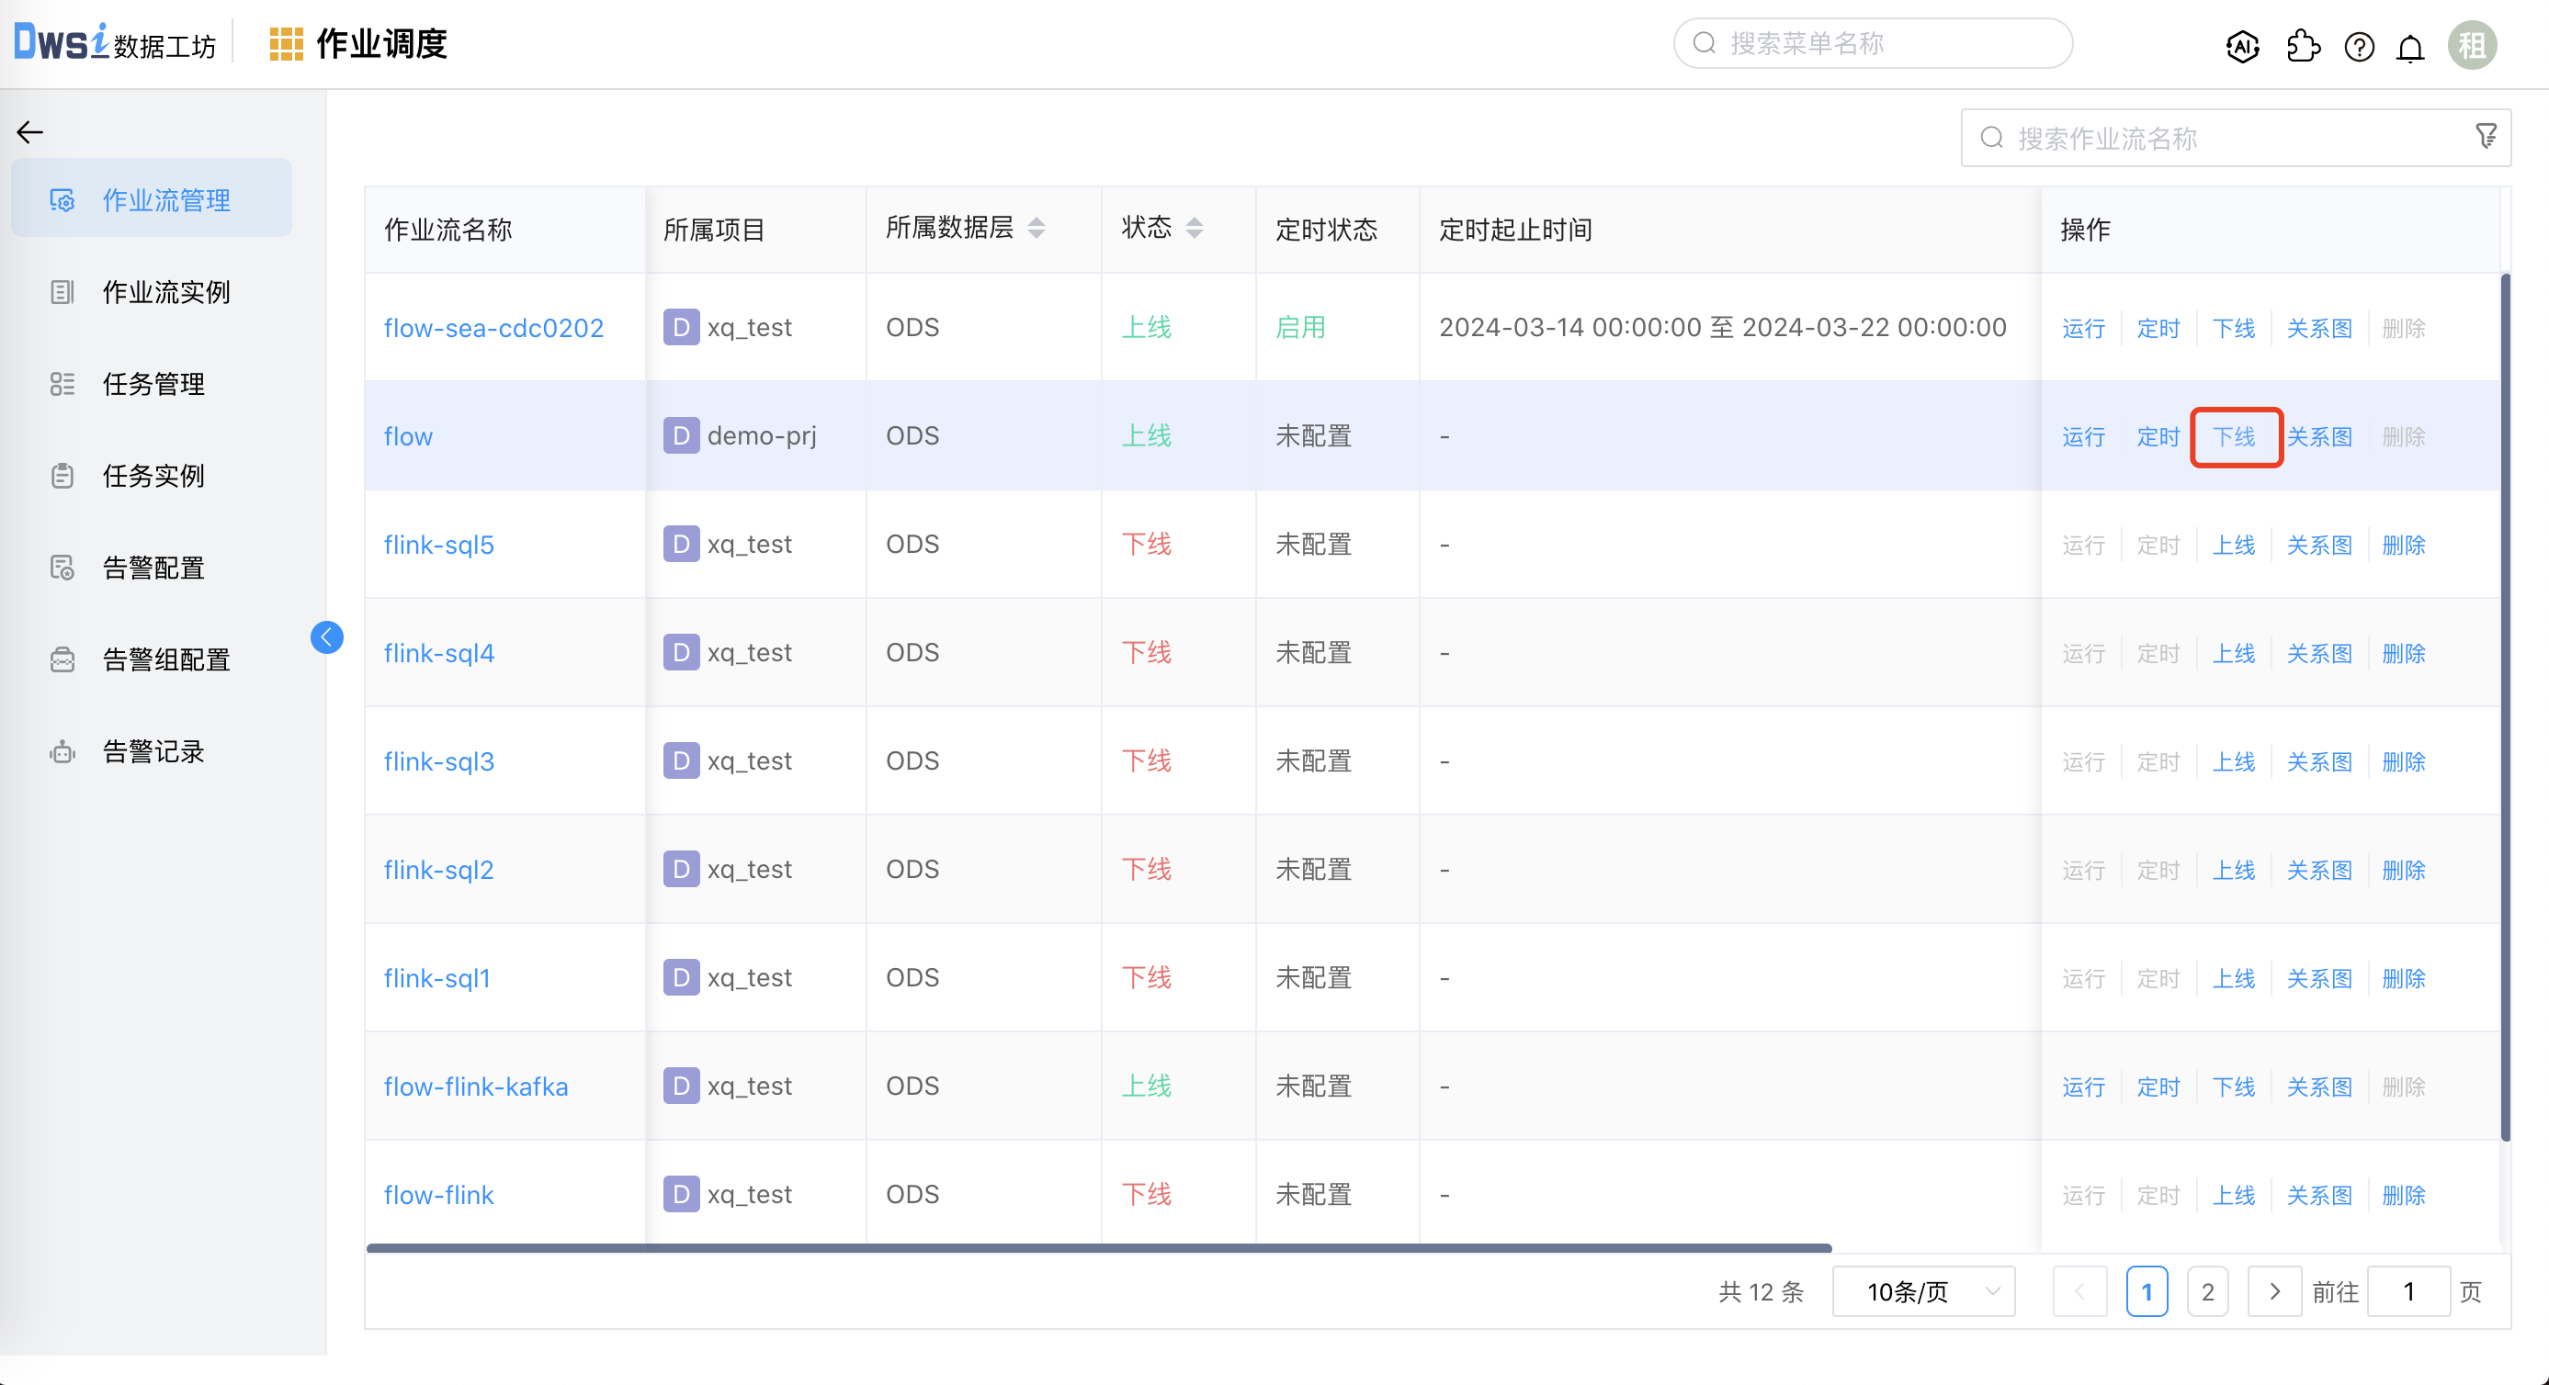The image size is (2549, 1385).
Task: Open the help question mark icon
Action: (2359, 47)
